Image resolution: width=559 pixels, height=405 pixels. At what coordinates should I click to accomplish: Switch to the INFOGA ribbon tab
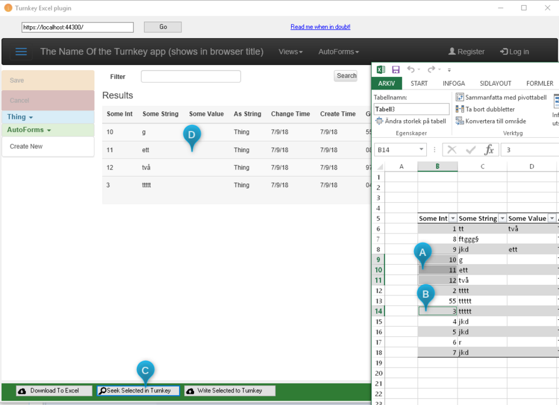pyautogui.click(x=453, y=83)
